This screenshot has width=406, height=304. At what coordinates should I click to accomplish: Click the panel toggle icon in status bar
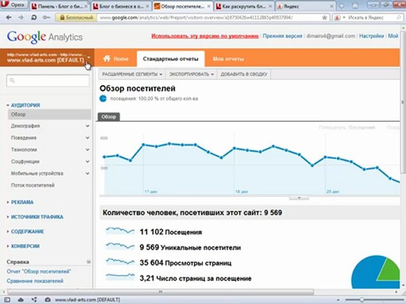[x=7, y=300]
